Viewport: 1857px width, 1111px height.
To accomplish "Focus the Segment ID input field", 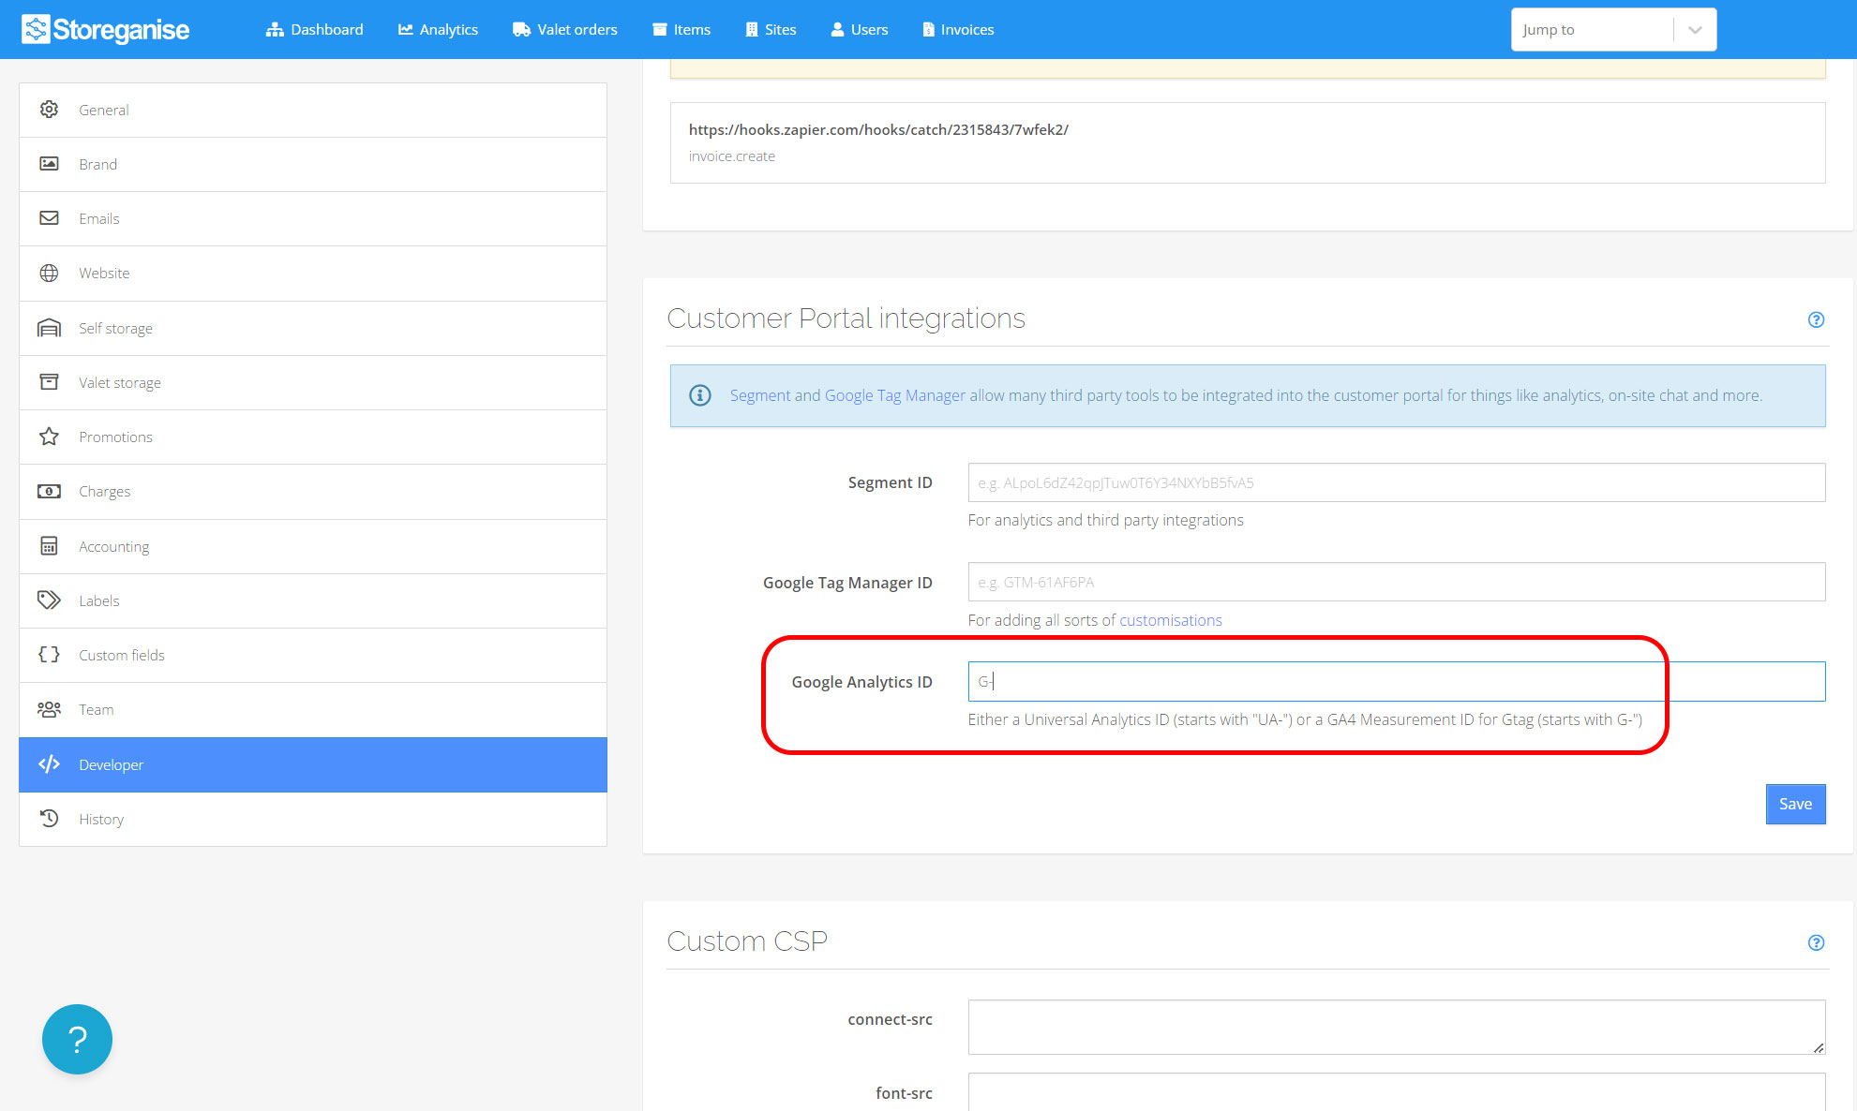I will [1396, 482].
